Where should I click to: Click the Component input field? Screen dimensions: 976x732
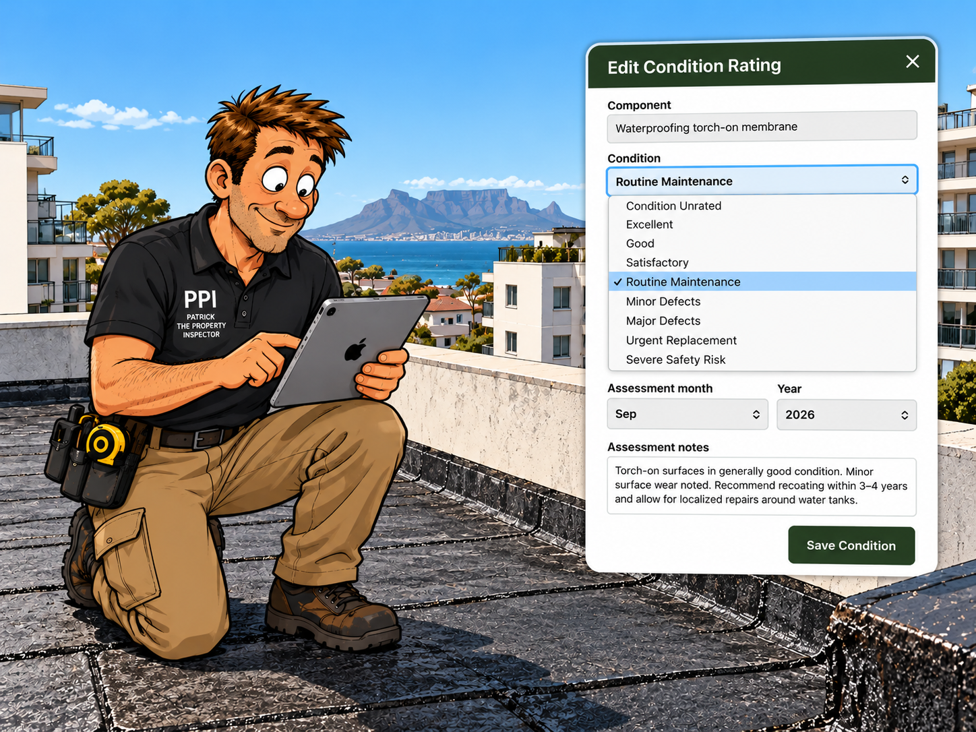click(762, 127)
